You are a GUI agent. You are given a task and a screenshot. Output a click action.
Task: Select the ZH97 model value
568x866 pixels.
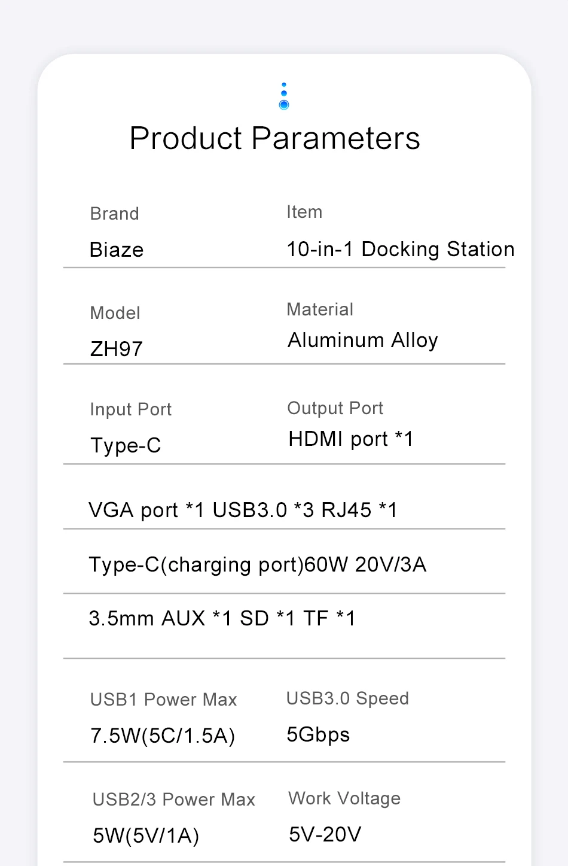click(117, 349)
